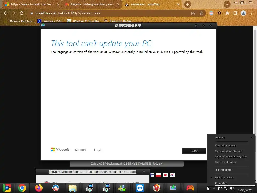Image resolution: width=257 pixels, height=193 pixels.
Task: Close the server.exe AnonFiles tab
Action: 178,5
